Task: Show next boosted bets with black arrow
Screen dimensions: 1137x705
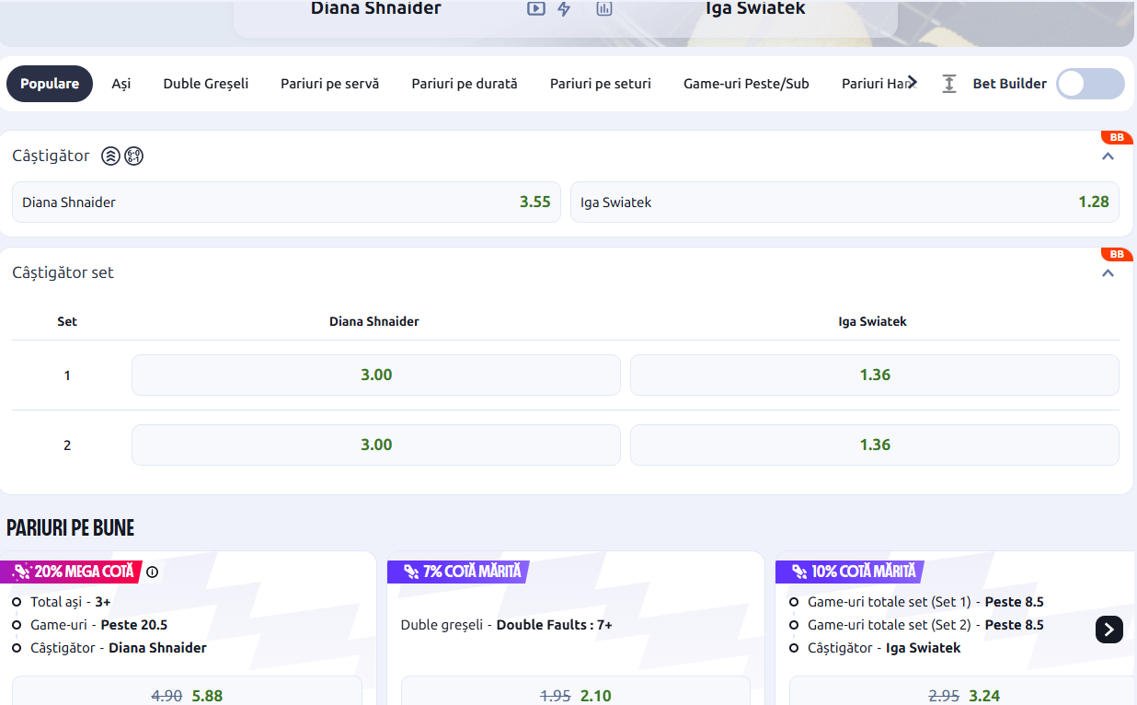Action: click(1109, 630)
